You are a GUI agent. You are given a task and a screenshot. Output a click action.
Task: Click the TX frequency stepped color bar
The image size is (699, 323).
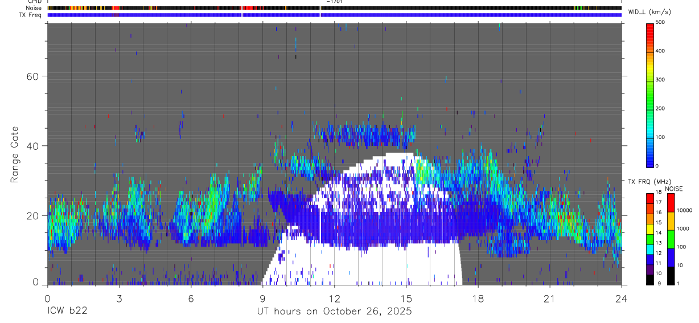650,239
